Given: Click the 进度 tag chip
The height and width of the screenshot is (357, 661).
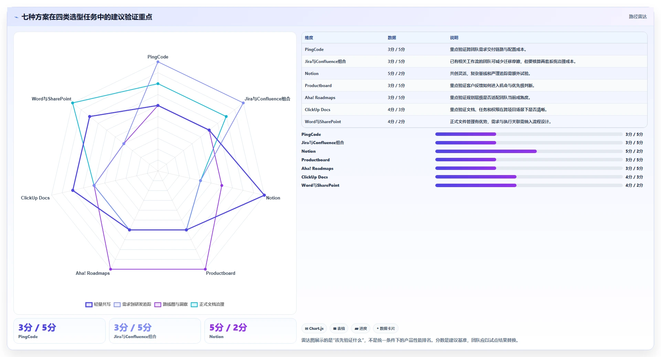Looking at the screenshot, I should tap(361, 328).
